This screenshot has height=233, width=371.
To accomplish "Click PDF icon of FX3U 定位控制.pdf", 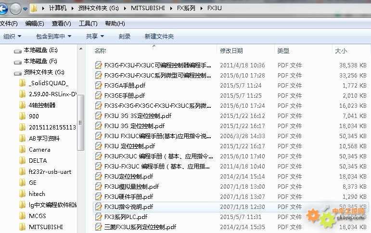I will [98, 146].
